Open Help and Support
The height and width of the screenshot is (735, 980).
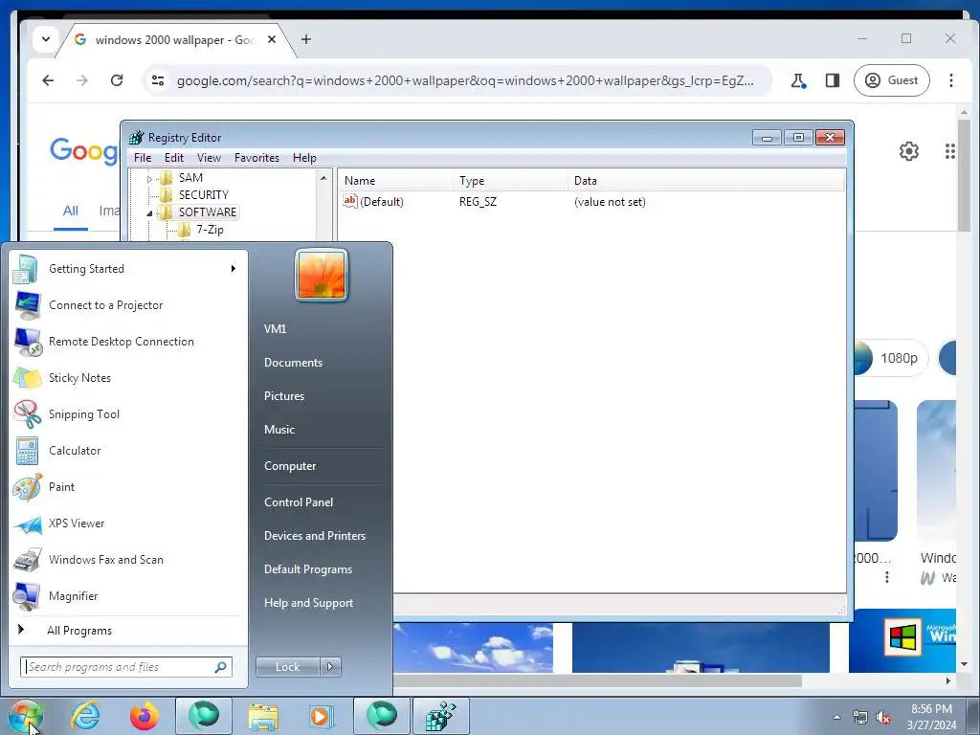click(308, 603)
